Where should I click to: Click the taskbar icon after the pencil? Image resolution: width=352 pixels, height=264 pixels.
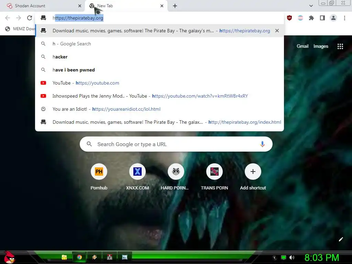(110, 257)
